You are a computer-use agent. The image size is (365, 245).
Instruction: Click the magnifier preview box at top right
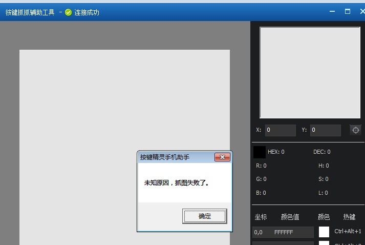(x=310, y=72)
